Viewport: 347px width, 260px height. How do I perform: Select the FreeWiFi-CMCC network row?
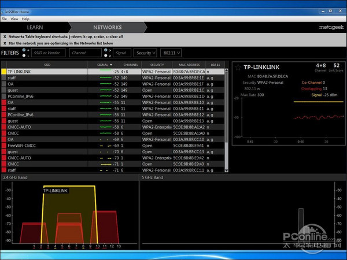[22, 146]
